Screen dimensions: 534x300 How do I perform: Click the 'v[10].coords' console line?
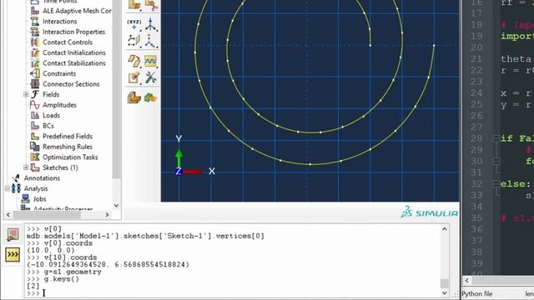70,257
